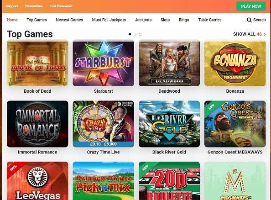Click the green Play Now button
This screenshot has height=200, width=271.
[251, 6]
